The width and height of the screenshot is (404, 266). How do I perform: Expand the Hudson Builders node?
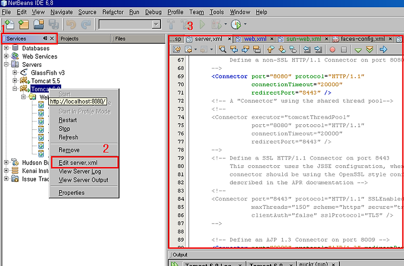6,162
